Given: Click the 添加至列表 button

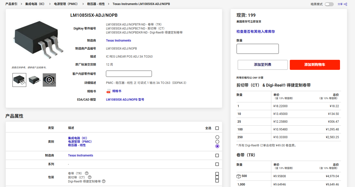Looking at the screenshot, I should [x=262, y=65].
